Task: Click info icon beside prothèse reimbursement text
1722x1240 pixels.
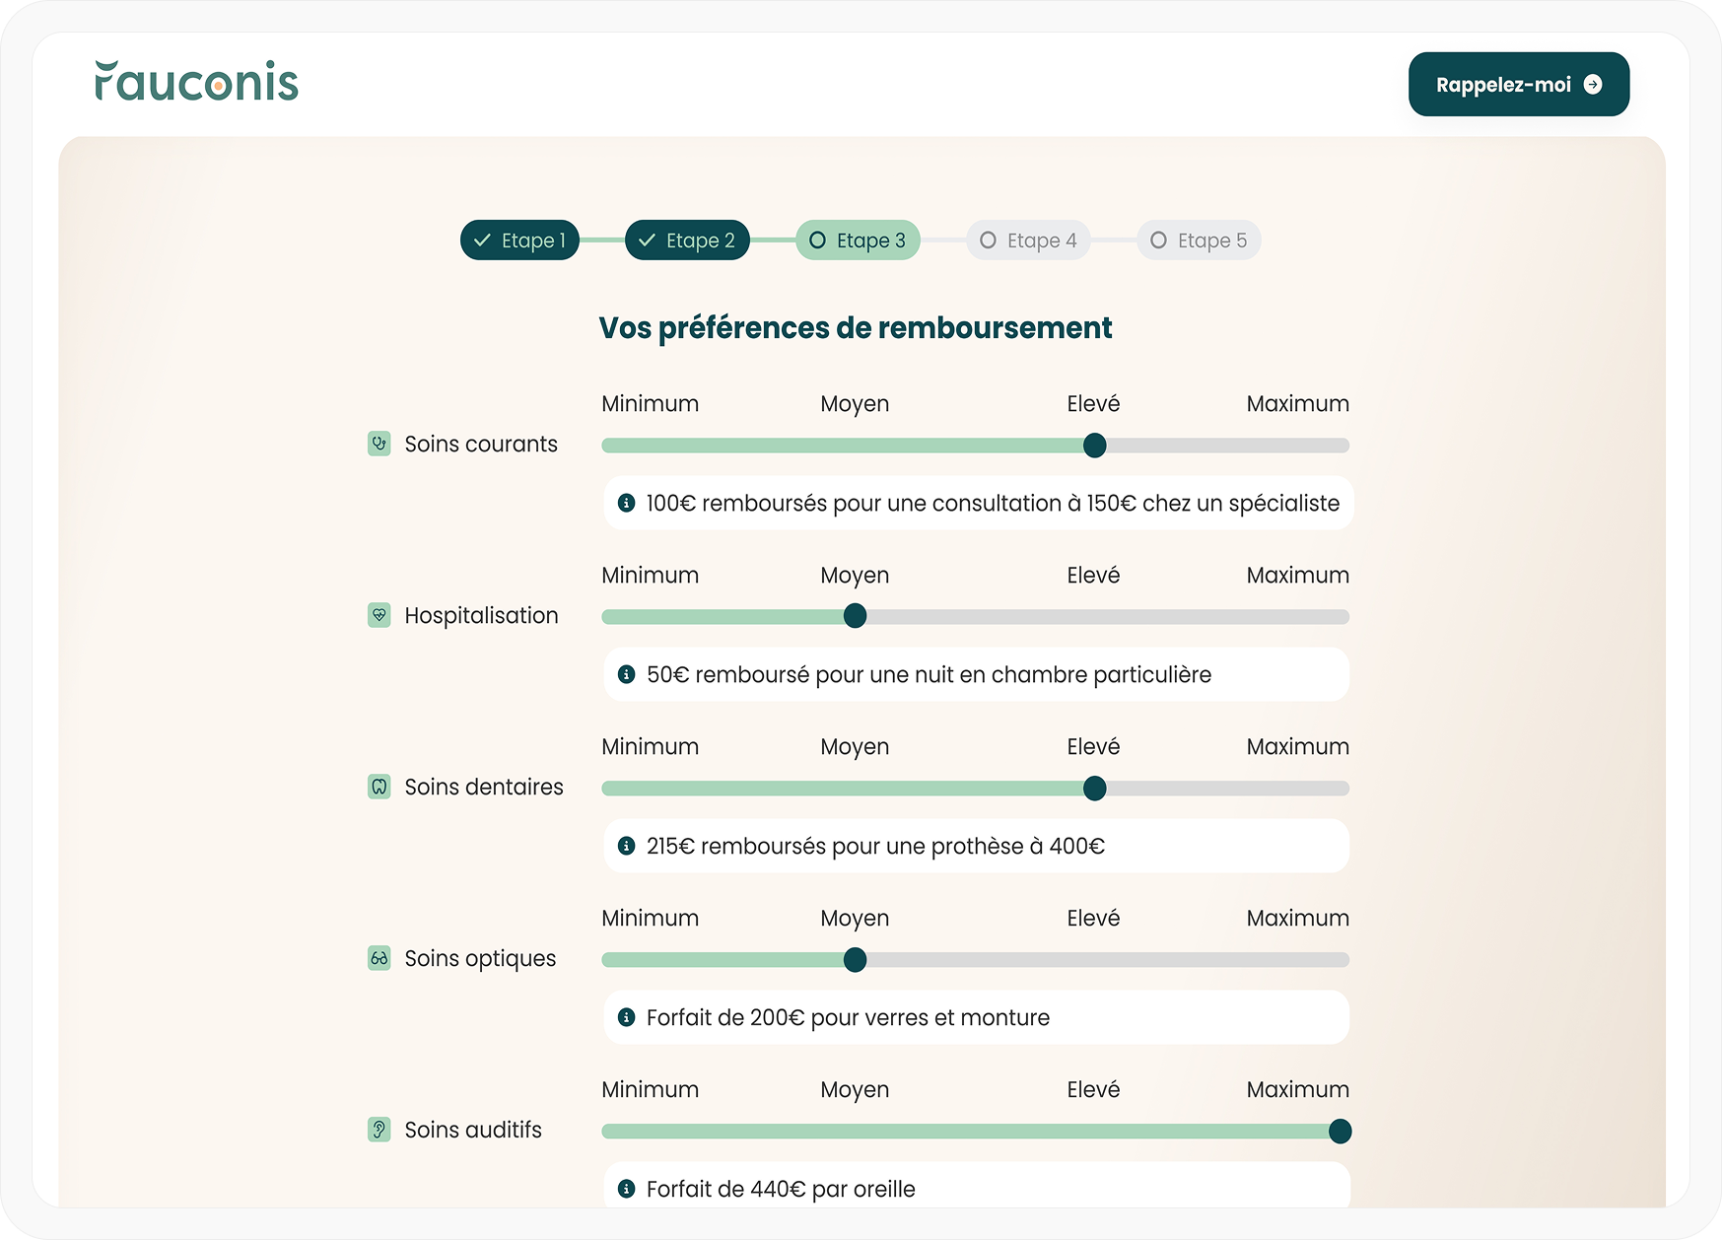Action: click(626, 846)
